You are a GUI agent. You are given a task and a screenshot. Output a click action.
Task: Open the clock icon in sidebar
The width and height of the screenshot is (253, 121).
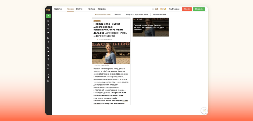pos(48,21)
